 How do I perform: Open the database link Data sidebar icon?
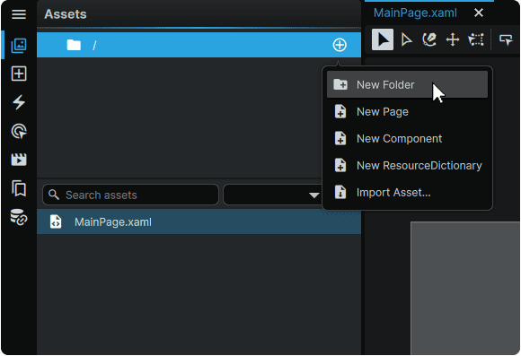pyautogui.click(x=19, y=217)
